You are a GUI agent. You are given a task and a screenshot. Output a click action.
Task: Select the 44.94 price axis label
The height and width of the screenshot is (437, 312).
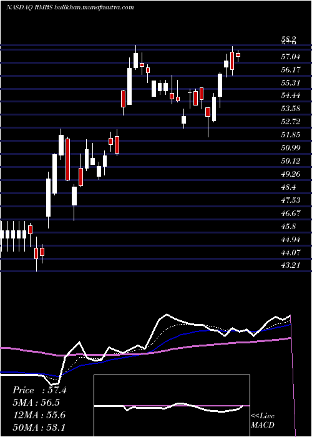click(x=291, y=239)
